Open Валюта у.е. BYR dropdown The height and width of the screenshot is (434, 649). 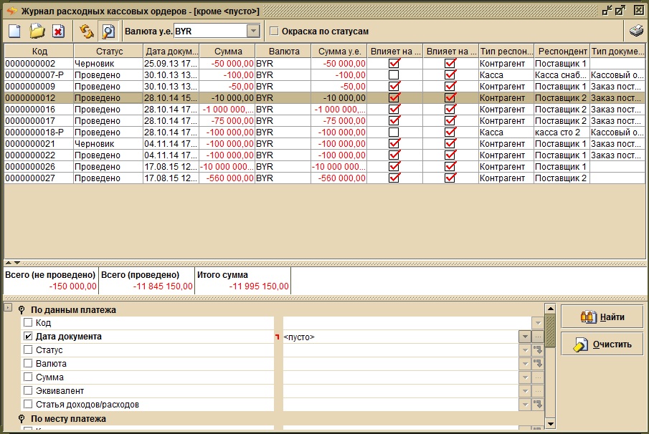tap(253, 31)
